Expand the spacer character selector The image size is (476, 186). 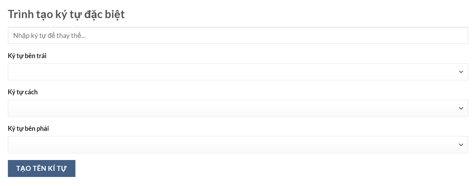[x=238, y=108]
